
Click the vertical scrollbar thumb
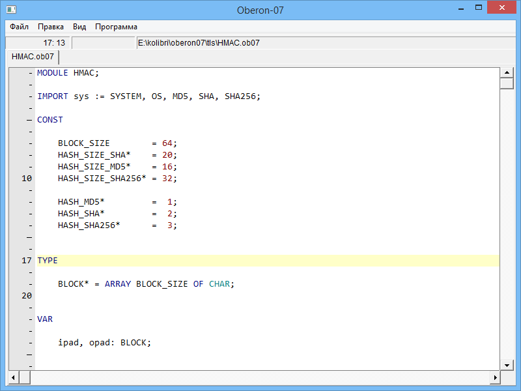click(x=506, y=83)
